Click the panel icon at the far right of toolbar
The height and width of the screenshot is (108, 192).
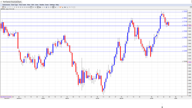191,7
